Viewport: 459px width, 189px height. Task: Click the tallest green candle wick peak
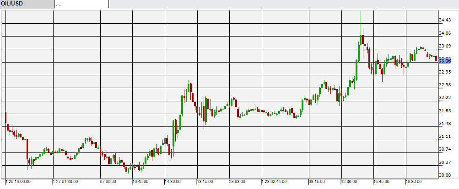[361, 13]
